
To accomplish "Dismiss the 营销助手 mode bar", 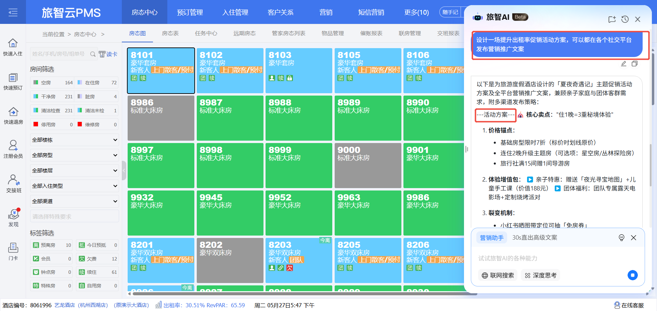I will pos(634,238).
